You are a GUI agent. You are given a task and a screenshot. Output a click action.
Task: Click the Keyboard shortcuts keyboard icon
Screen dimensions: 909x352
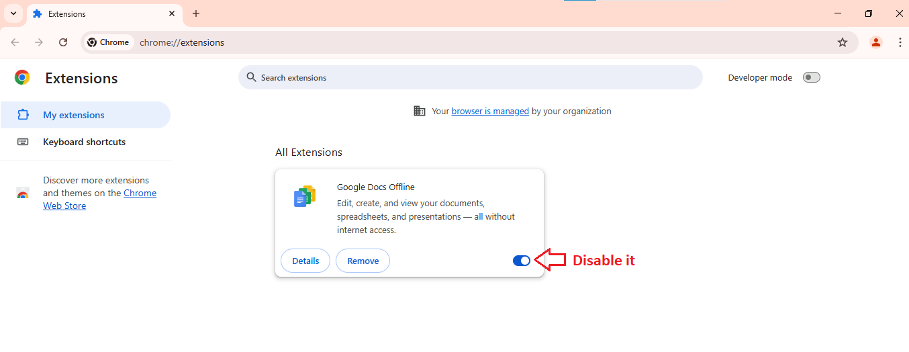pos(23,142)
